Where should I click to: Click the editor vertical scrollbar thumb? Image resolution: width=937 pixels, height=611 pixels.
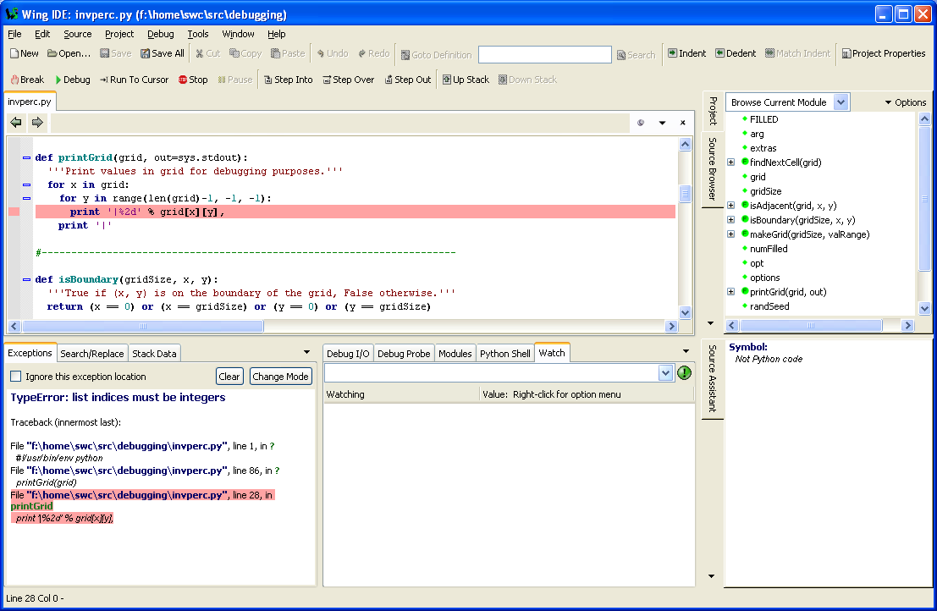click(685, 194)
